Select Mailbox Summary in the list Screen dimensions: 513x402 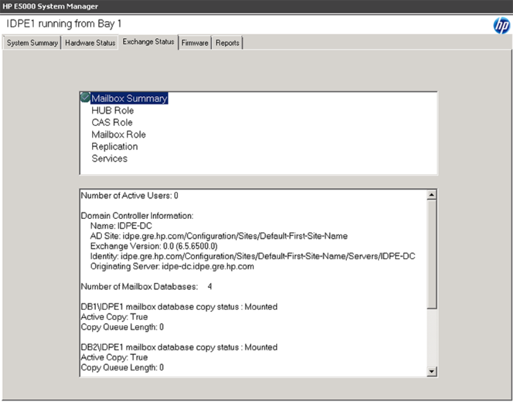pos(129,99)
